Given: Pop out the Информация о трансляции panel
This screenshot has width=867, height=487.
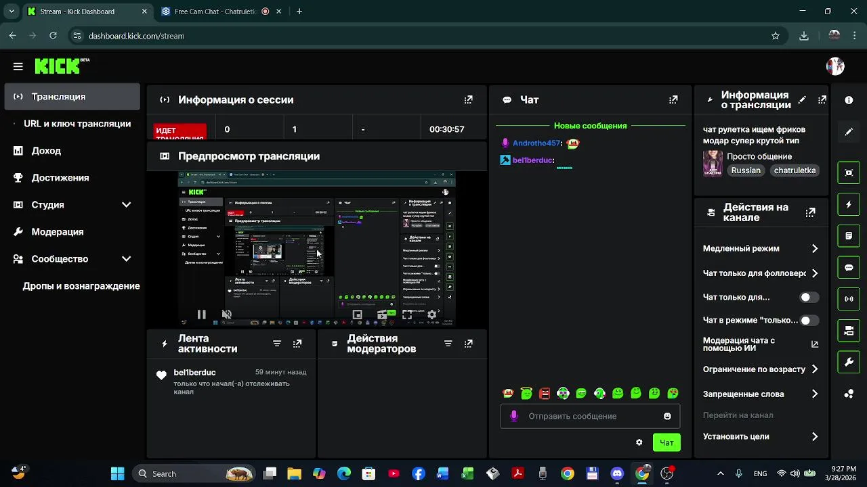Looking at the screenshot, I should pyautogui.click(x=822, y=99).
